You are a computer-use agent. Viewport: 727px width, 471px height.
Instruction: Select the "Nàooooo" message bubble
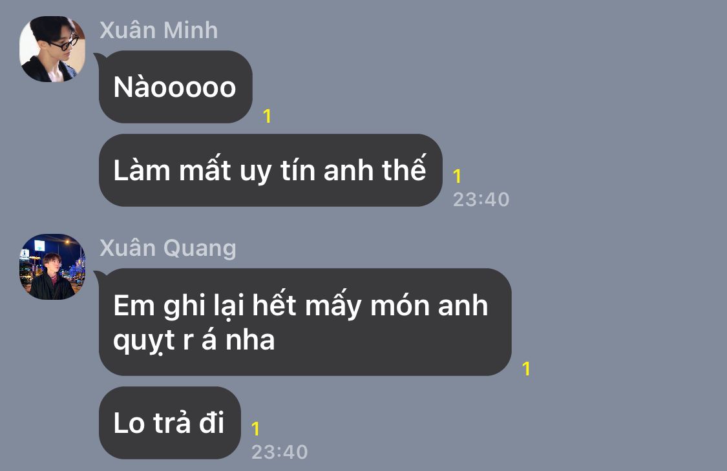point(176,87)
